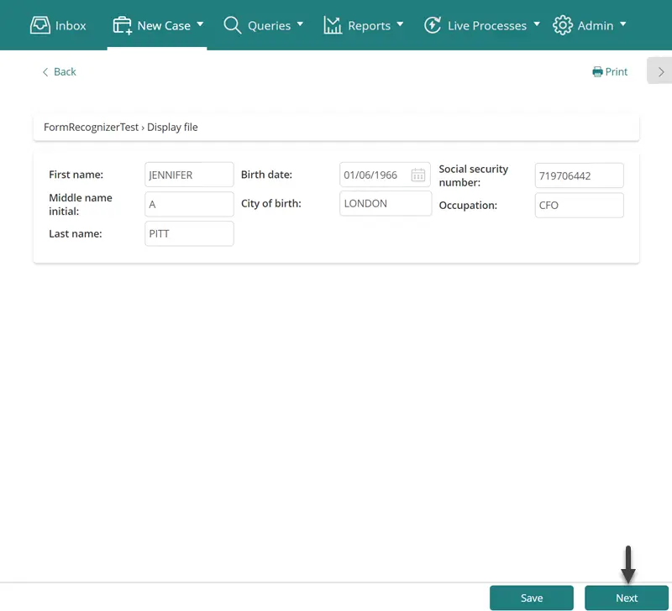
Task: Click the Middle name initial field
Action: tap(190, 204)
